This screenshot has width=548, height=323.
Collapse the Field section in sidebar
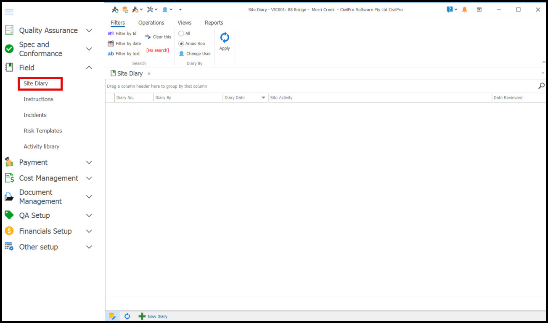coord(89,68)
